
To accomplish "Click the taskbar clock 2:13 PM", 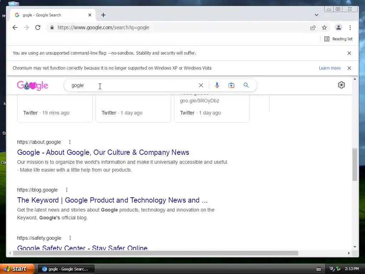I will (x=352, y=269).
